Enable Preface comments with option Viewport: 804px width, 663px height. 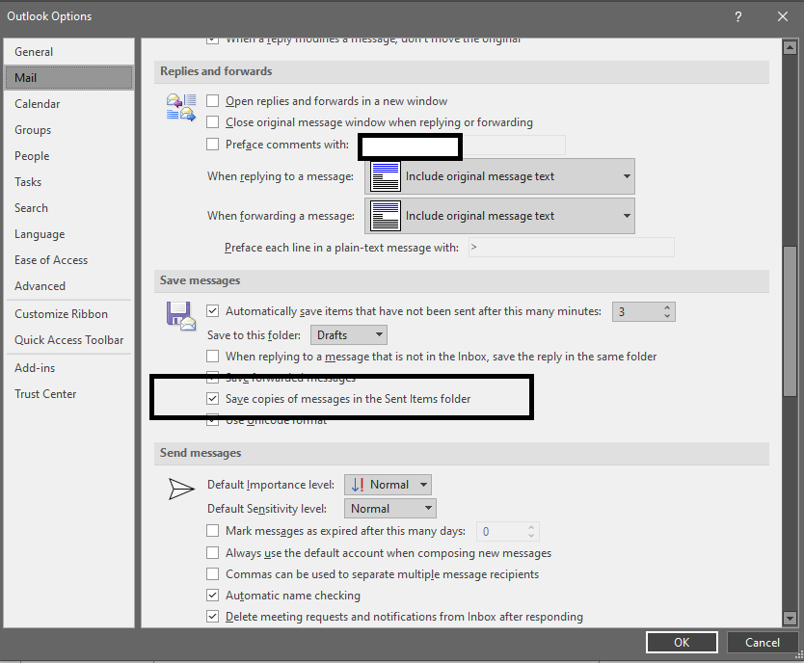tap(212, 145)
